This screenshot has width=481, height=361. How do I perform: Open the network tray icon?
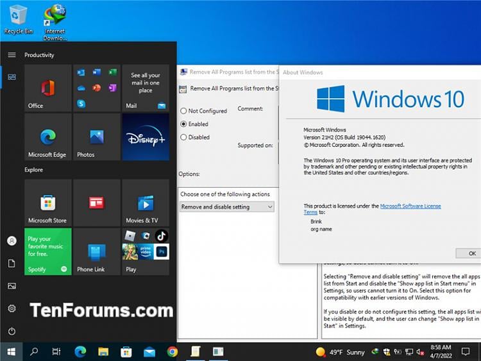click(x=409, y=352)
